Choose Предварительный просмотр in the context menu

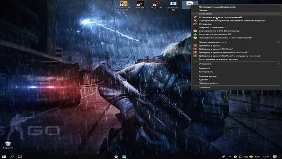click(x=236, y=7)
